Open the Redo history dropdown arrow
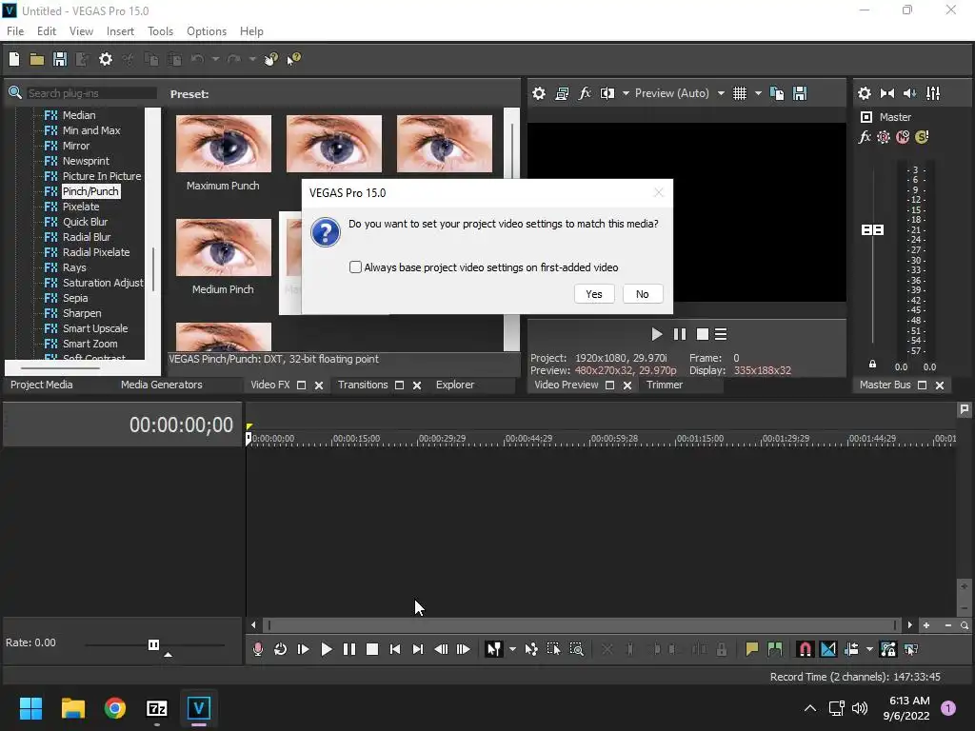Image resolution: width=975 pixels, height=731 pixels. (251, 59)
